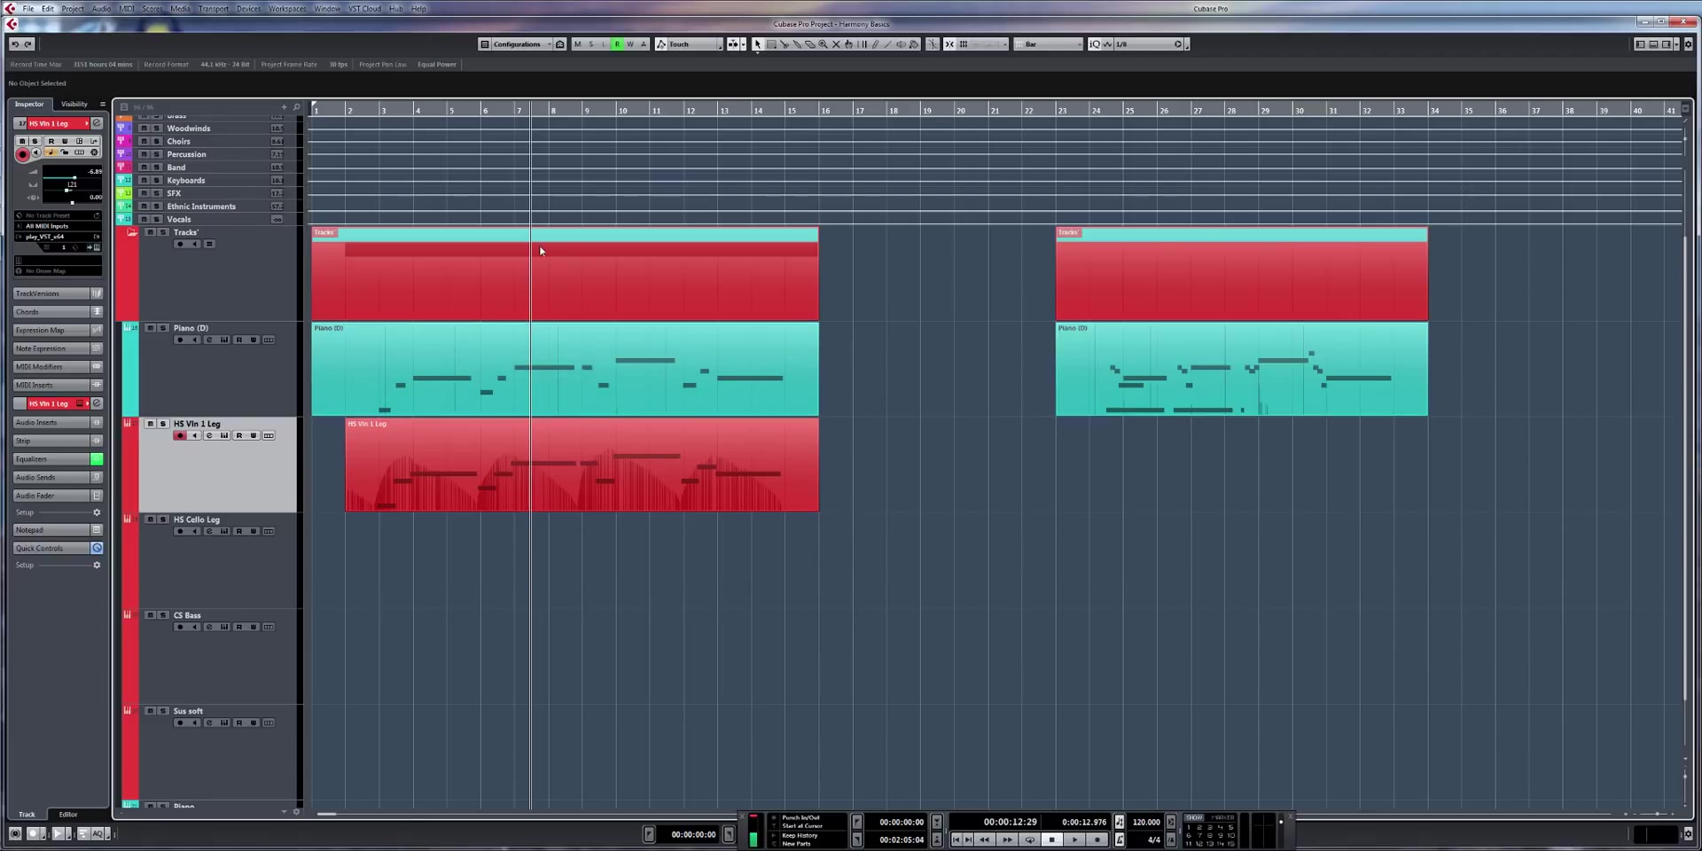Click Play on the transport panel
Image resolution: width=1702 pixels, height=851 pixels.
pyautogui.click(x=1074, y=839)
